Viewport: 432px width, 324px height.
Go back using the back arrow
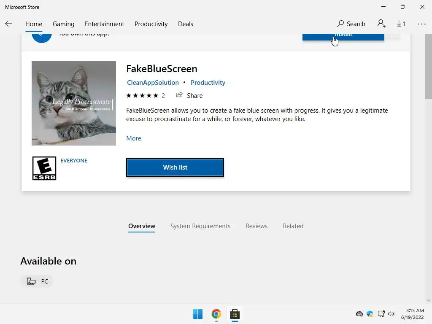pos(8,24)
